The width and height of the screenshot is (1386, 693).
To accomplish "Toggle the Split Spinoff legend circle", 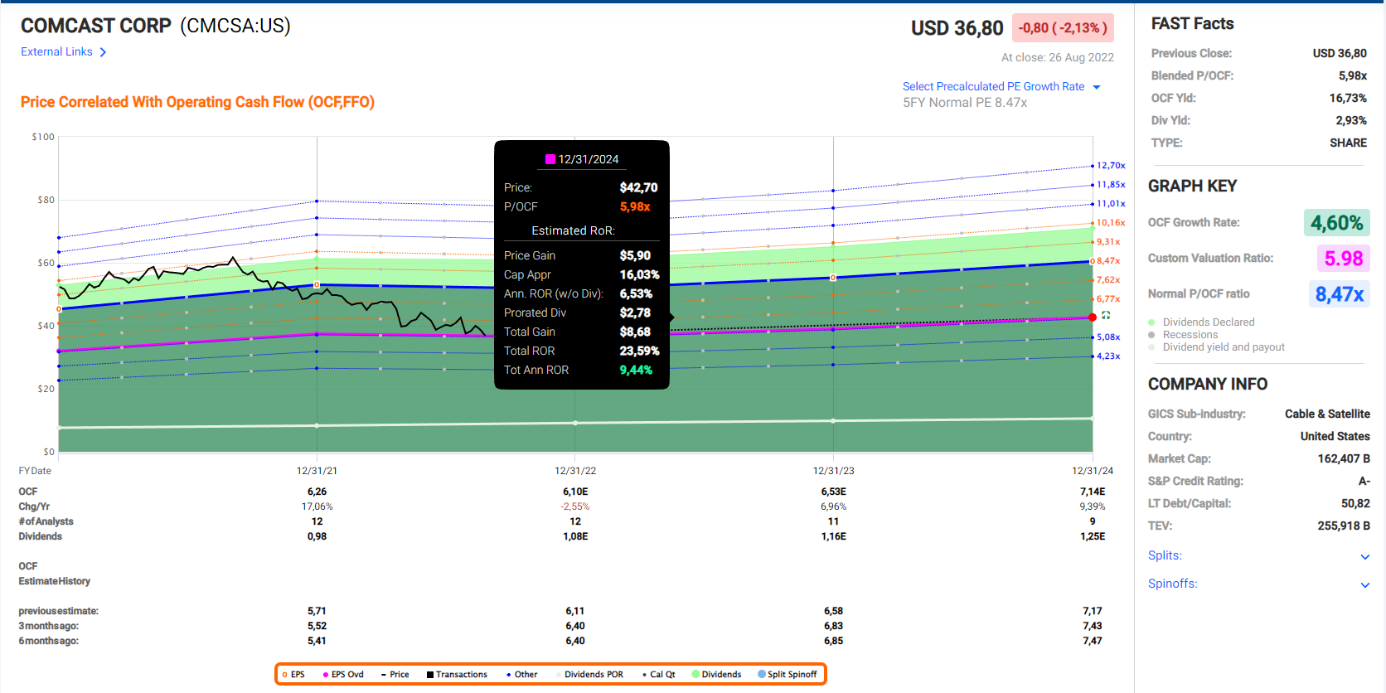I will 762,675.
